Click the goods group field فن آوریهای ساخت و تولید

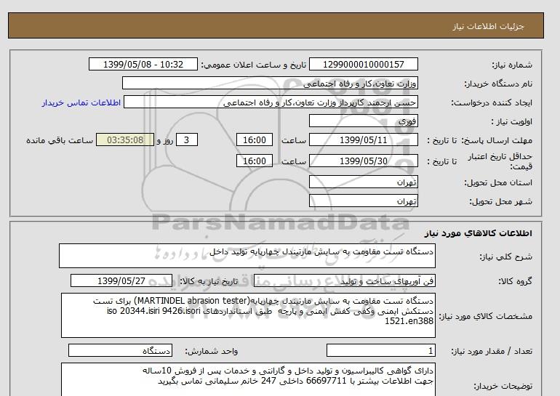pos(344,280)
